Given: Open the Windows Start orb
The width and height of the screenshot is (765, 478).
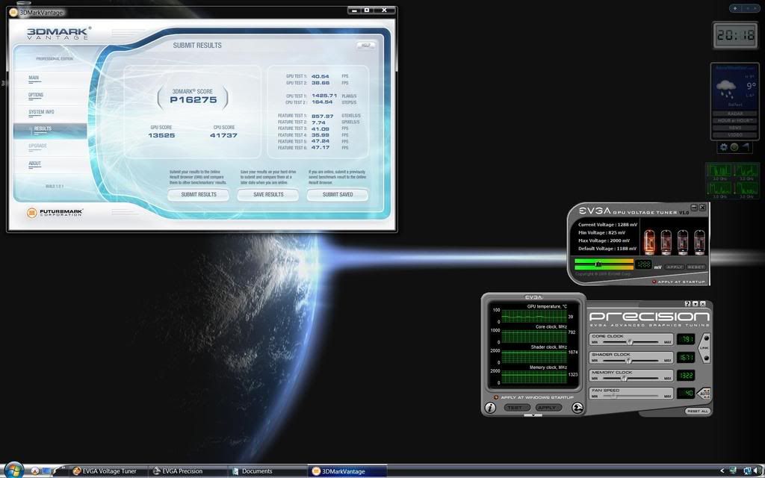Looking at the screenshot, I should click(x=13, y=471).
